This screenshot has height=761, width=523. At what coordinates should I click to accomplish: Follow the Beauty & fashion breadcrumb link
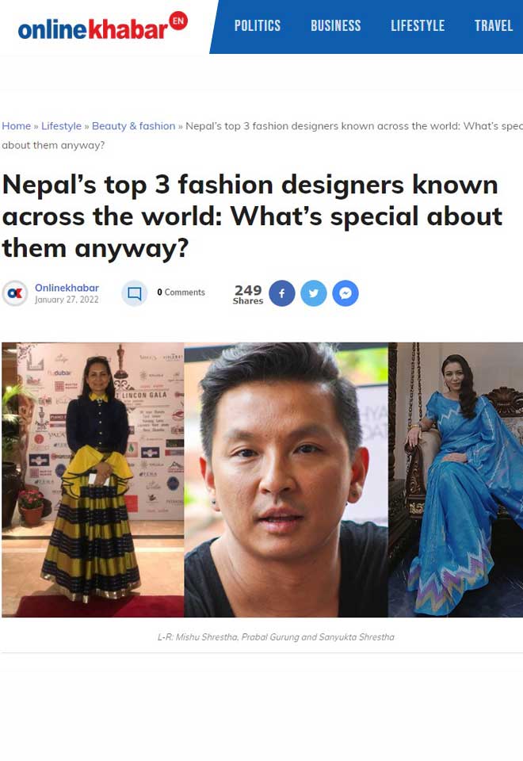(133, 126)
